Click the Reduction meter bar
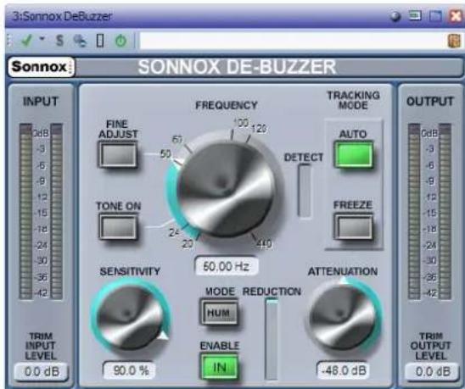The image size is (465, 389). (272, 339)
